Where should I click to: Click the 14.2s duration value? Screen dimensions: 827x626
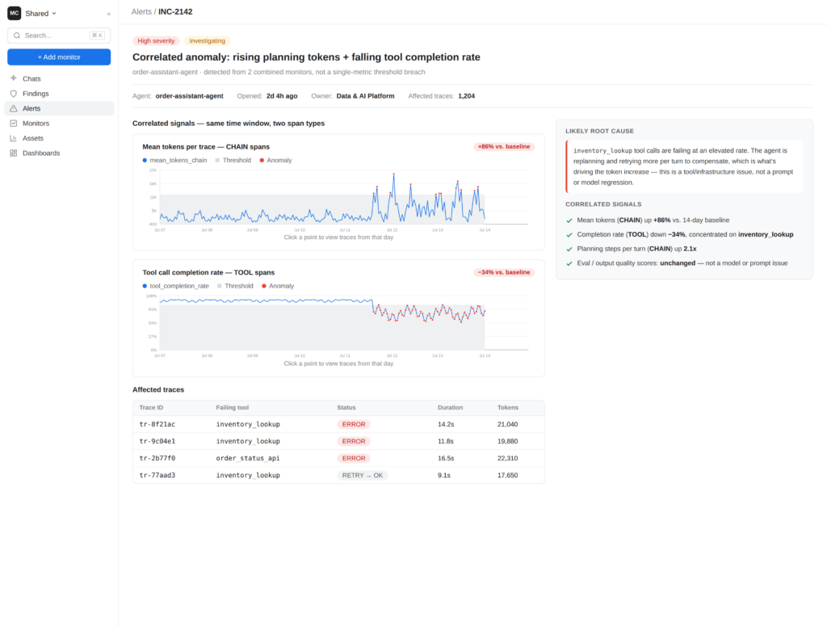click(x=446, y=424)
